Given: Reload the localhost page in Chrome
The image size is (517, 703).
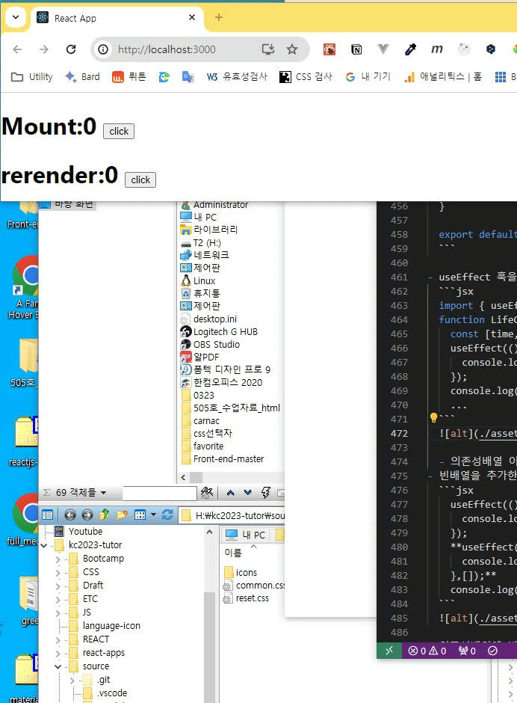Looking at the screenshot, I should click(71, 49).
